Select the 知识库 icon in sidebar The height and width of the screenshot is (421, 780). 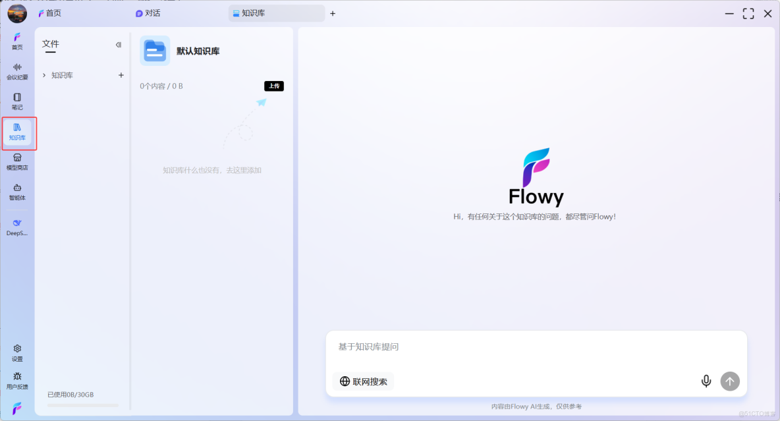(17, 133)
